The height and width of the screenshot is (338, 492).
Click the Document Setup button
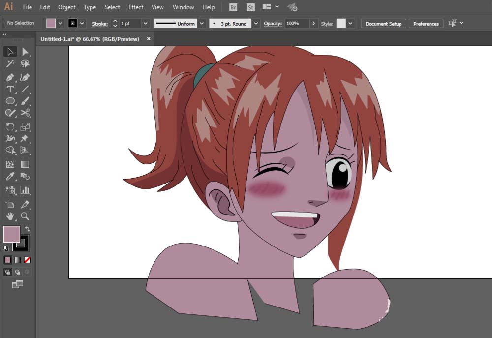383,24
